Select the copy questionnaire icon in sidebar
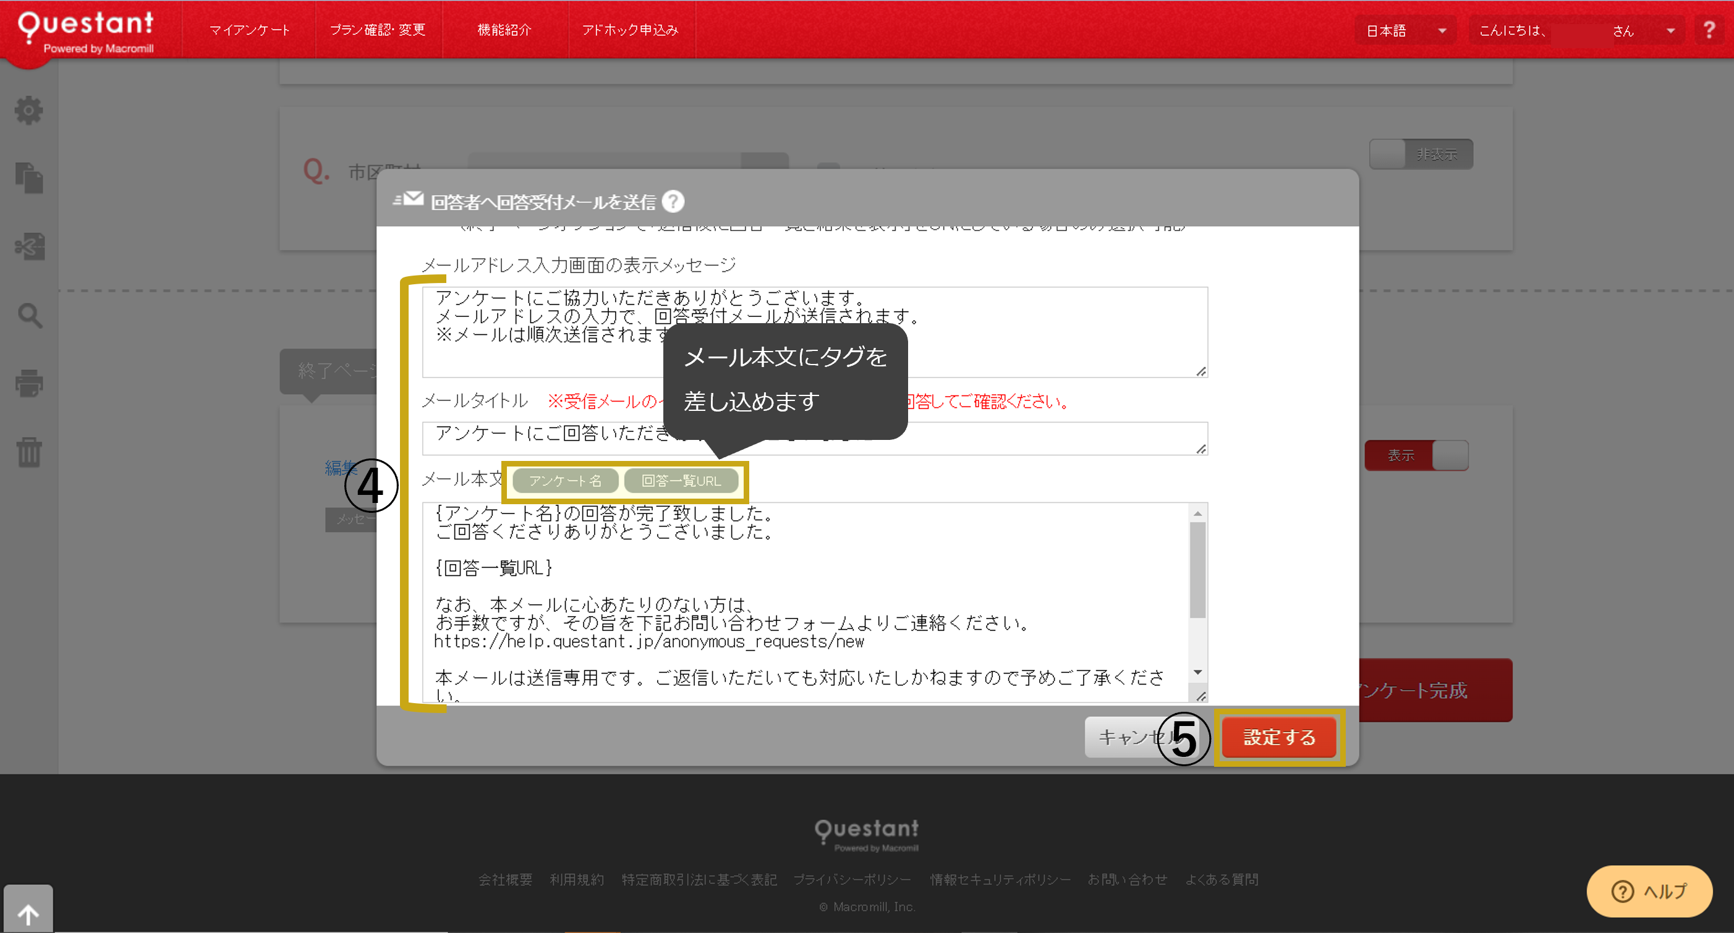This screenshot has width=1734, height=933. point(30,179)
